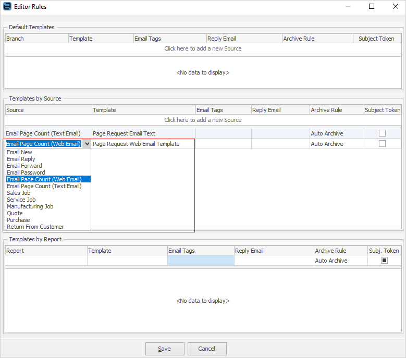406x358 pixels.
Task: Add new source in Templates by Source
Action: click(203, 120)
